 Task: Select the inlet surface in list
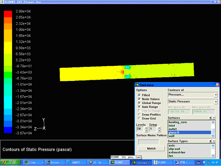(x=172, y=126)
